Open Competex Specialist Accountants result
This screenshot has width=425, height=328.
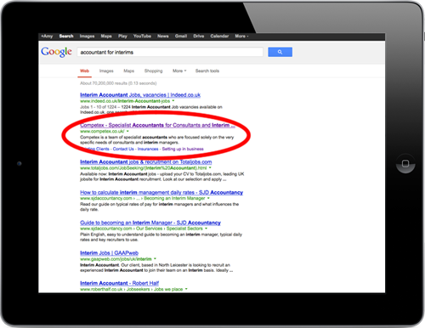157,125
